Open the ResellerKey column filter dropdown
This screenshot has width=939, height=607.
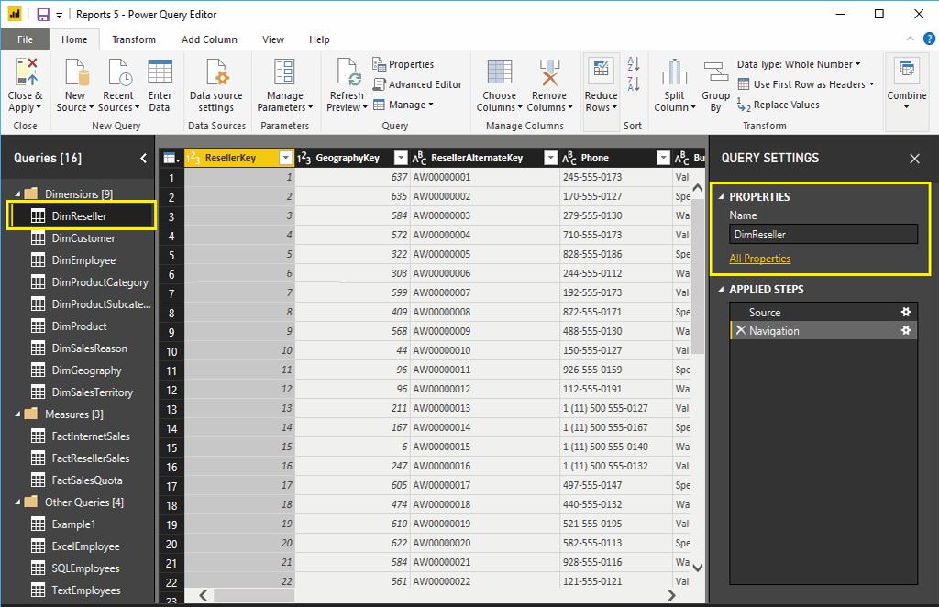pos(285,158)
